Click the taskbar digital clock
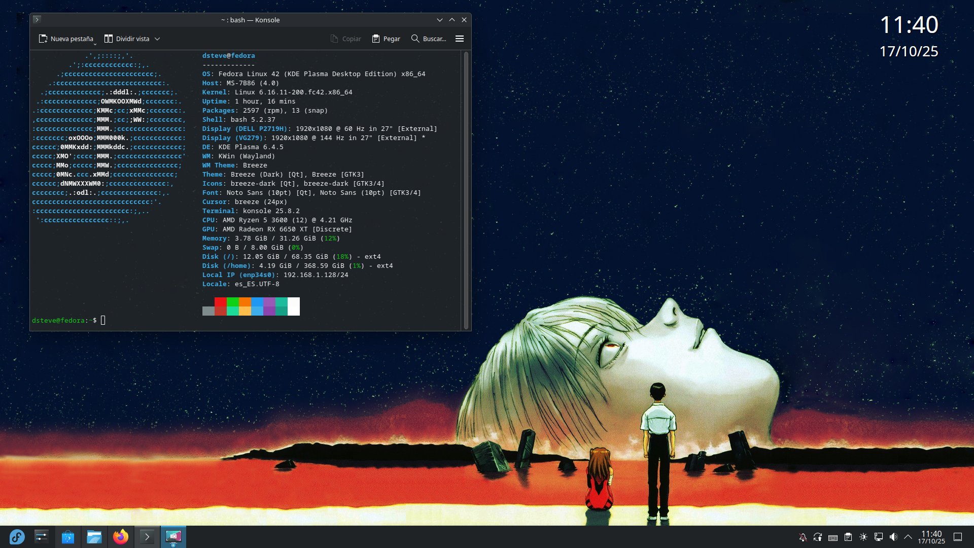The width and height of the screenshot is (974, 548). point(931,537)
